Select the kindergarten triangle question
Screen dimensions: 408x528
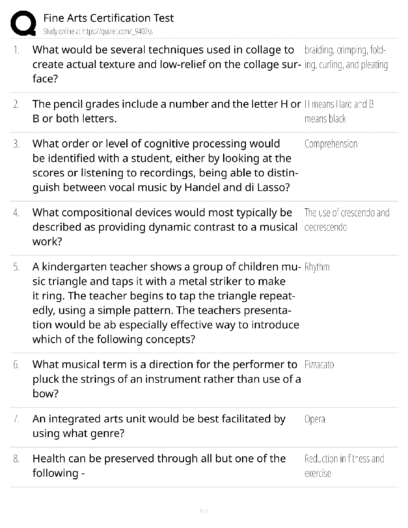click(x=166, y=303)
